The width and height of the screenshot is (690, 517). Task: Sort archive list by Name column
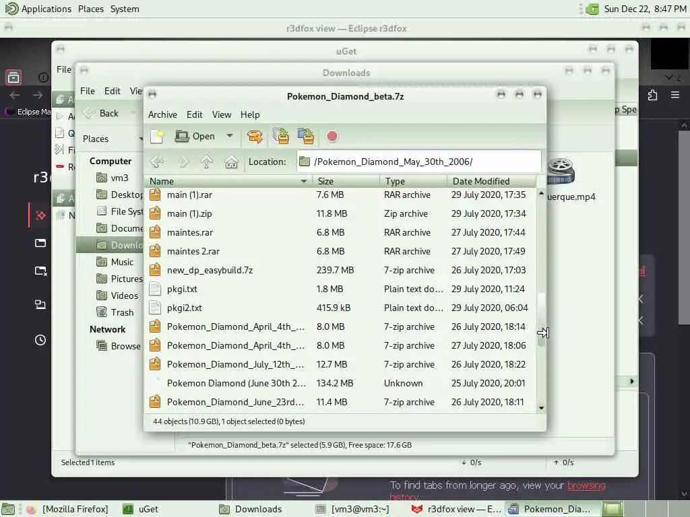tap(228, 181)
